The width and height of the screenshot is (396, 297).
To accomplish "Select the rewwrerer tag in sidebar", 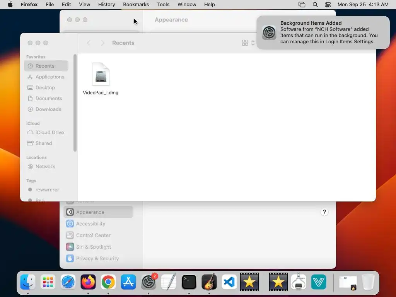I will (46, 189).
